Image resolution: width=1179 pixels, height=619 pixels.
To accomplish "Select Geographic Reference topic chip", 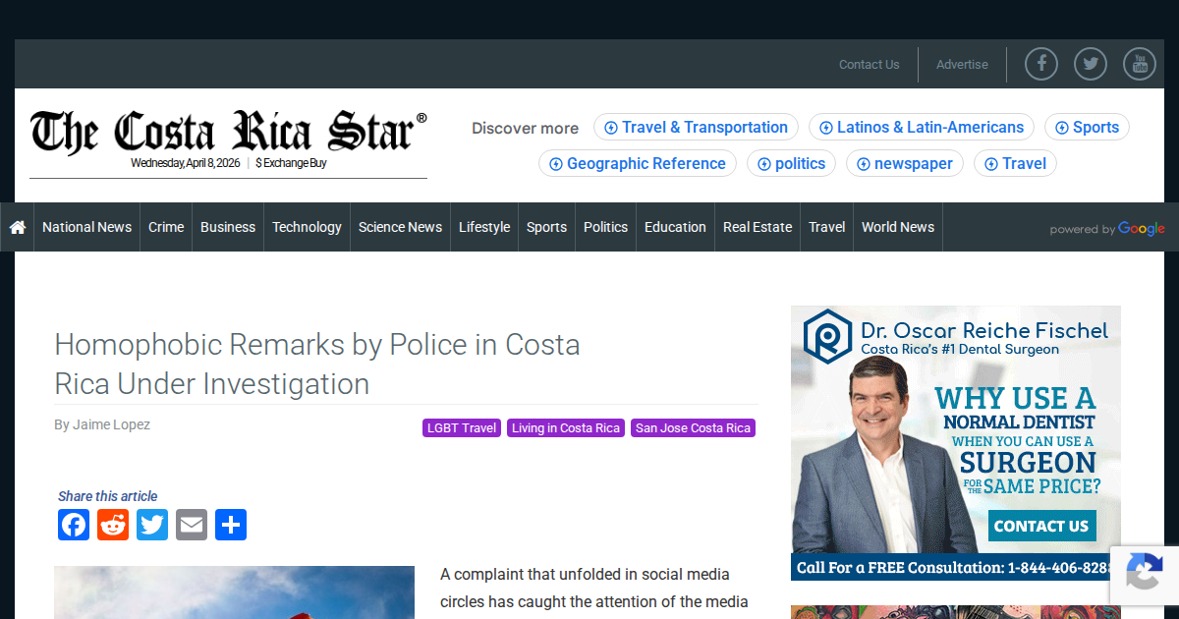I will (638, 164).
